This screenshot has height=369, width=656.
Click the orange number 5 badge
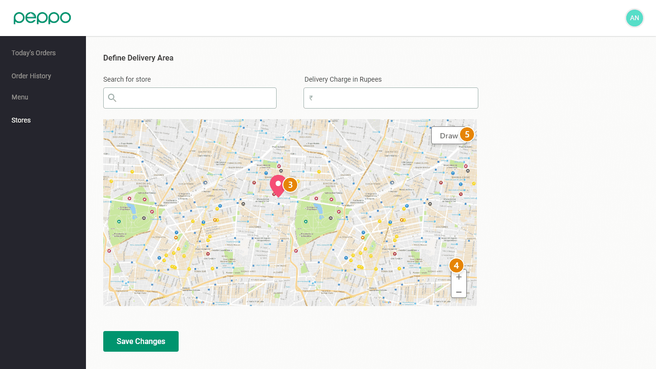click(467, 135)
